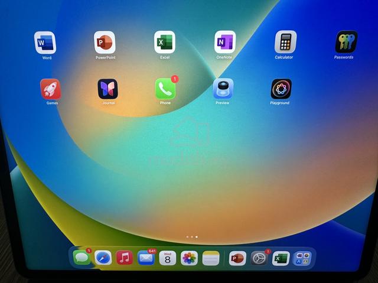Screen dimensions: 378x283
Task: Open Notes app in dock
Action: [211, 258]
